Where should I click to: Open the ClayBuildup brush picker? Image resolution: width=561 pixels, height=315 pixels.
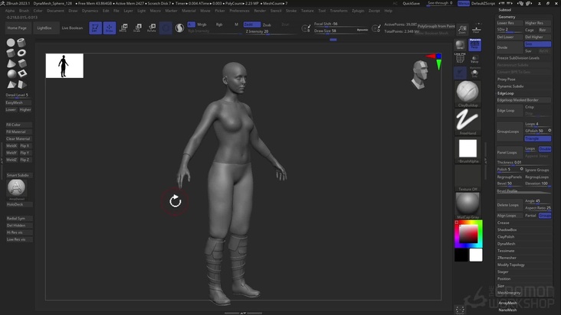pyautogui.click(x=467, y=92)
